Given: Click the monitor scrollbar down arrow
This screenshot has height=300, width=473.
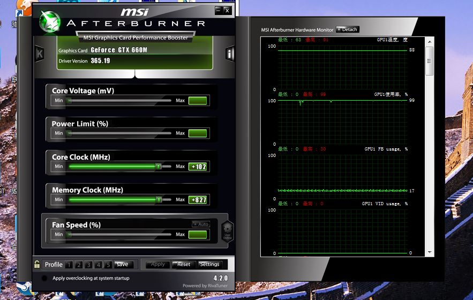Looking at the screenshot, I should point(430,252).
